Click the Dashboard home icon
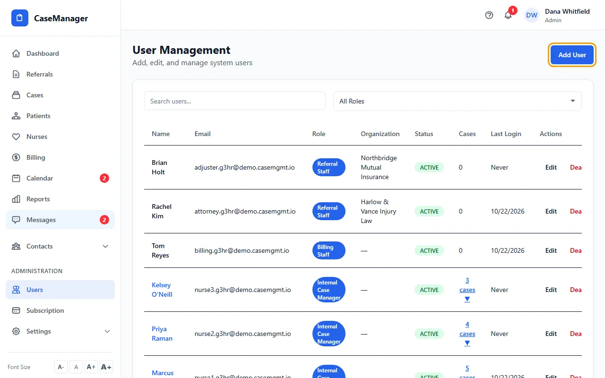 pos(16,53)
